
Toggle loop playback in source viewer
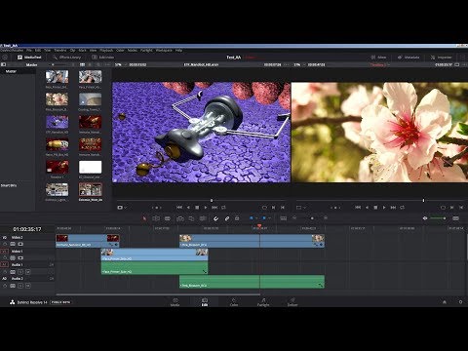coord(223,207)
